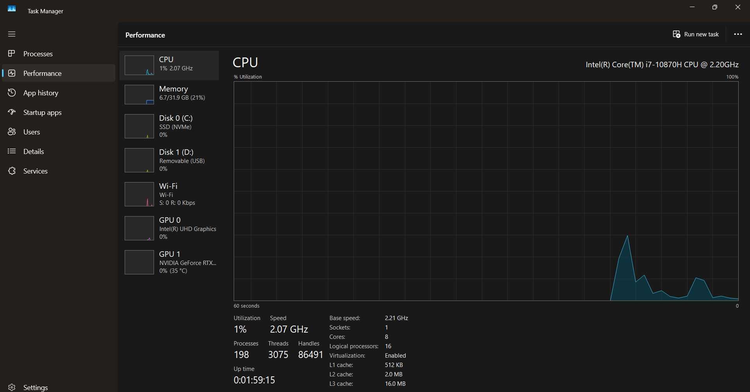The height and width of the screenshot is (392, 750).
Task: Click the Utilization 1% value
Action: (240, 329)
